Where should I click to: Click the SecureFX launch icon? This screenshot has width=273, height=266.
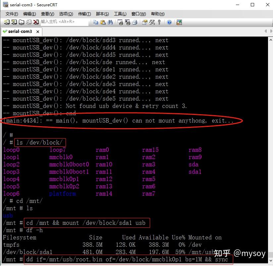pos(179,22)
